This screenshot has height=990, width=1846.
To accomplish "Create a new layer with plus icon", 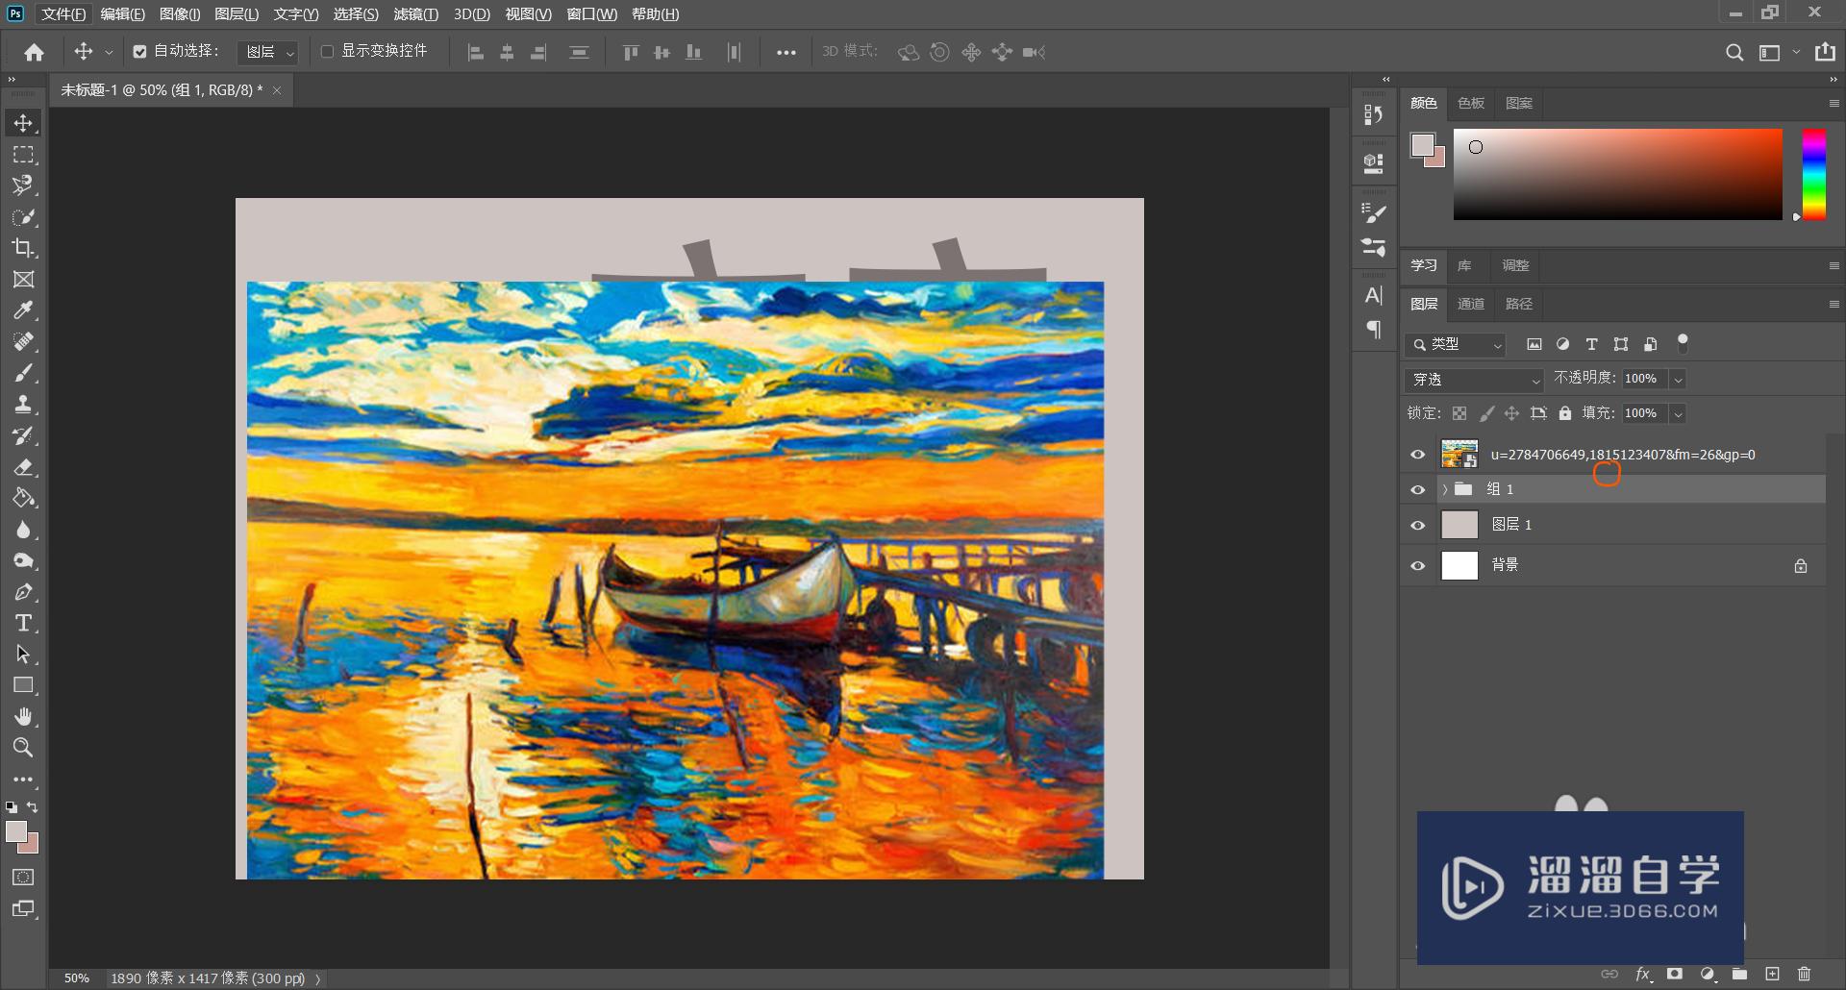I will [1772, 974].
